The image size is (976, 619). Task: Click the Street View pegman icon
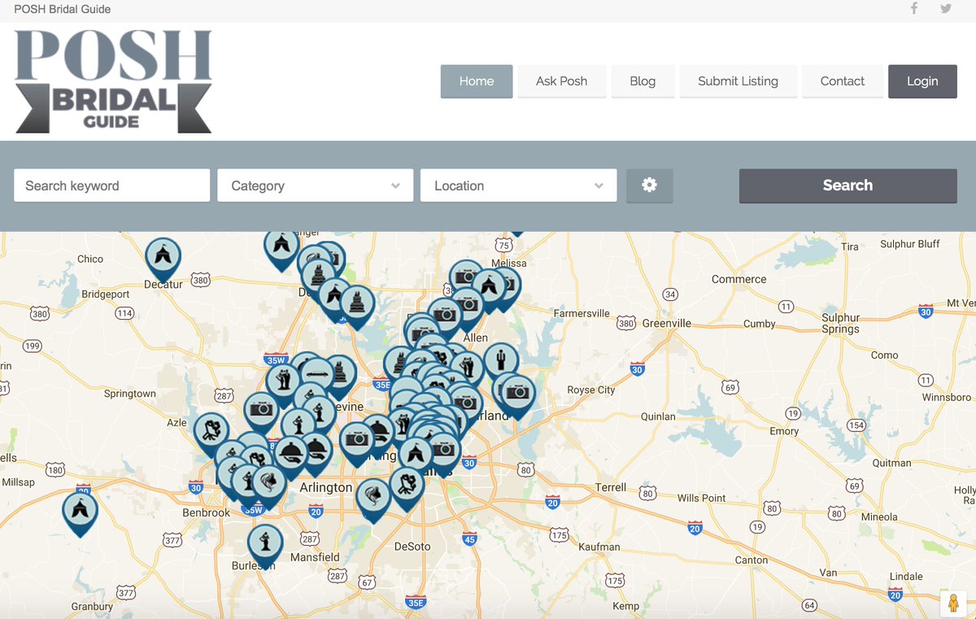953,604
